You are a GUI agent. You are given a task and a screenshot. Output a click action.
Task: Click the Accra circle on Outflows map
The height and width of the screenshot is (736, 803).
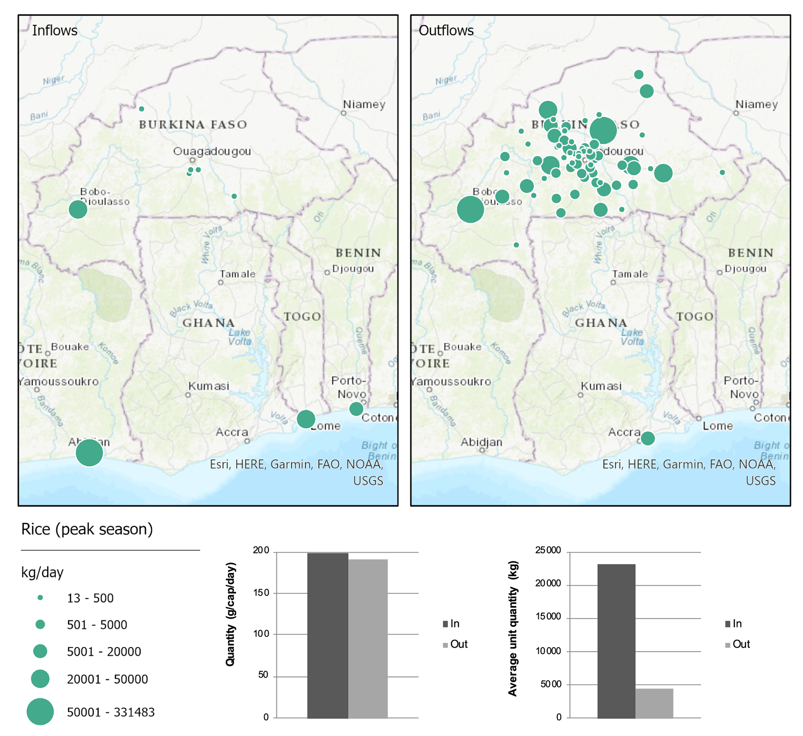point(648,438)
